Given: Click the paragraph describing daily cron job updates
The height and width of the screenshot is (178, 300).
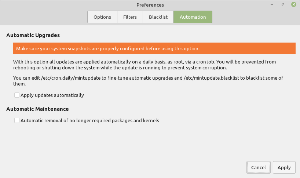Looking at the screenshot, I should point(144,65).
